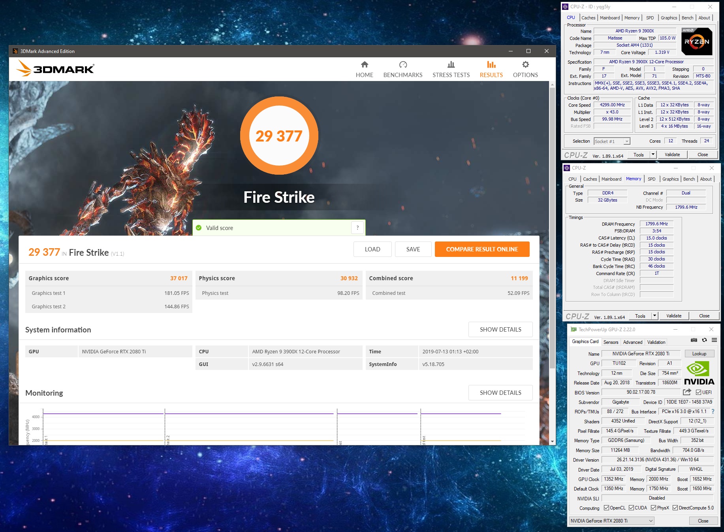Click Tools button in top CPU-Z
This screenshot has width=724, height=532.
pos(638,155)
